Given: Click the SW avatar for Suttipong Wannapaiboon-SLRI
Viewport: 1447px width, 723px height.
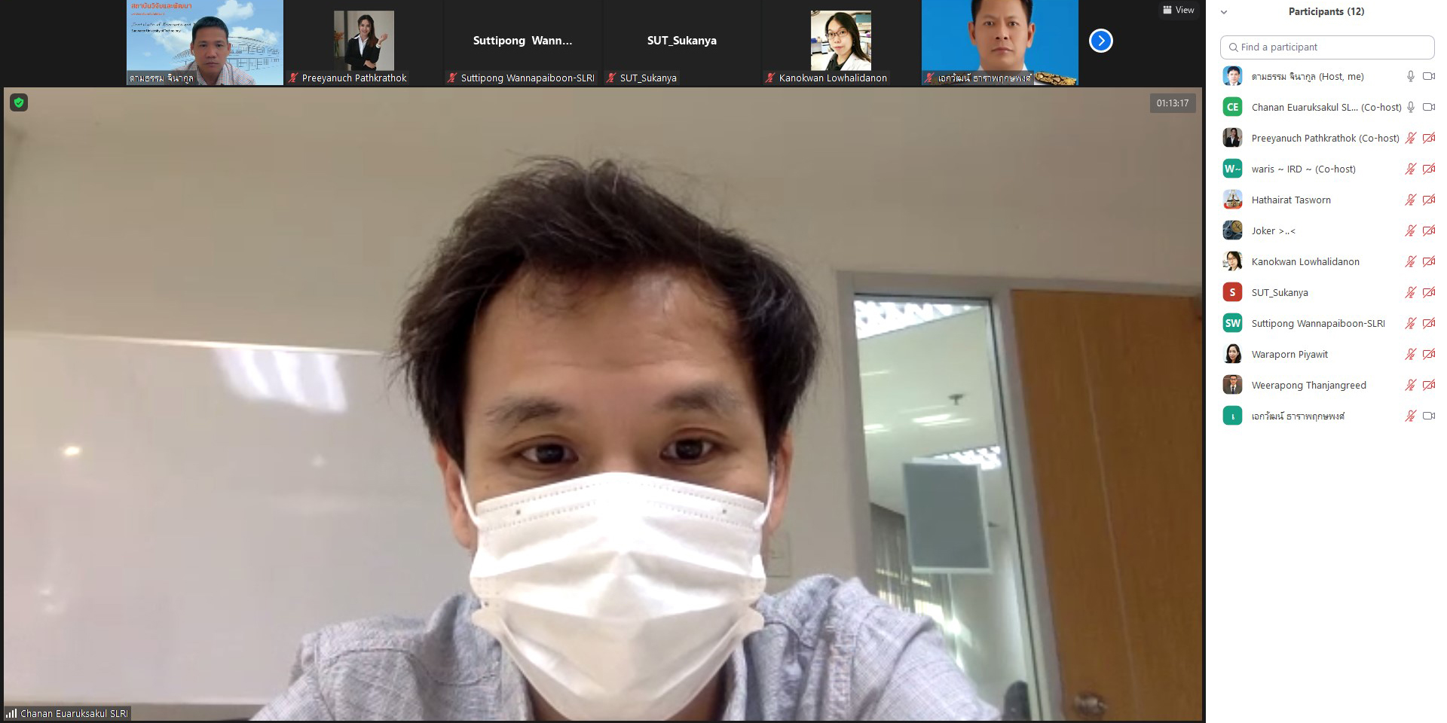Looking at the screenshot, I should [1232, 323].
